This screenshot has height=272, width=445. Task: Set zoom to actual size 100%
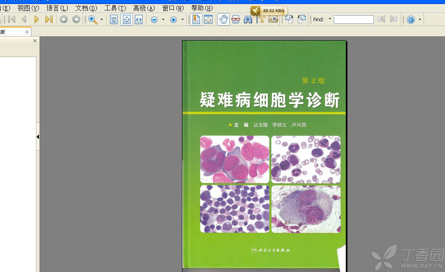[114, 19]
